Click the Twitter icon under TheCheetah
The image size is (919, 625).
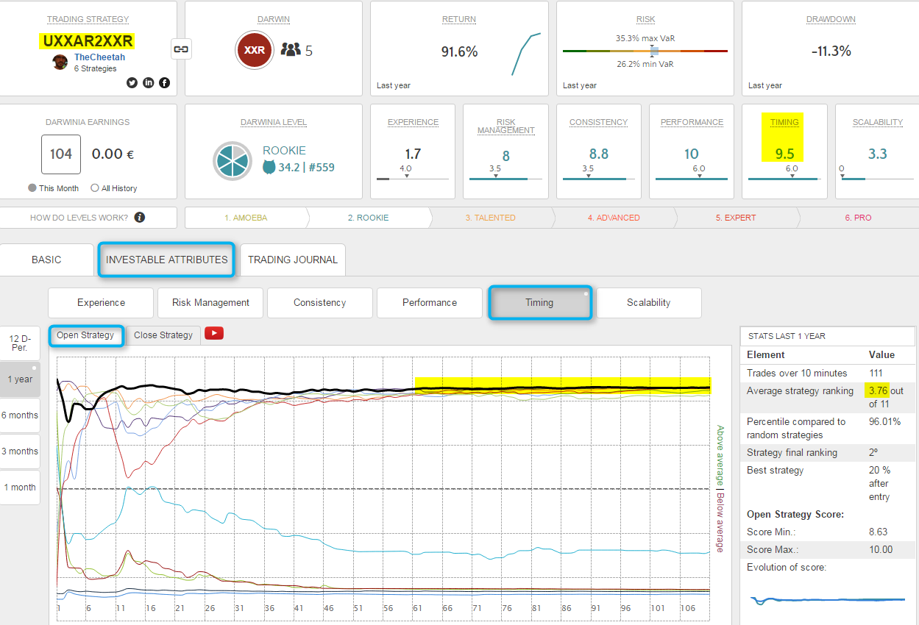(x=132, y=82)
